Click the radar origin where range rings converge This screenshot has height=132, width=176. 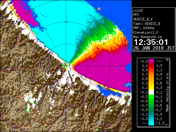click(66, 66)
